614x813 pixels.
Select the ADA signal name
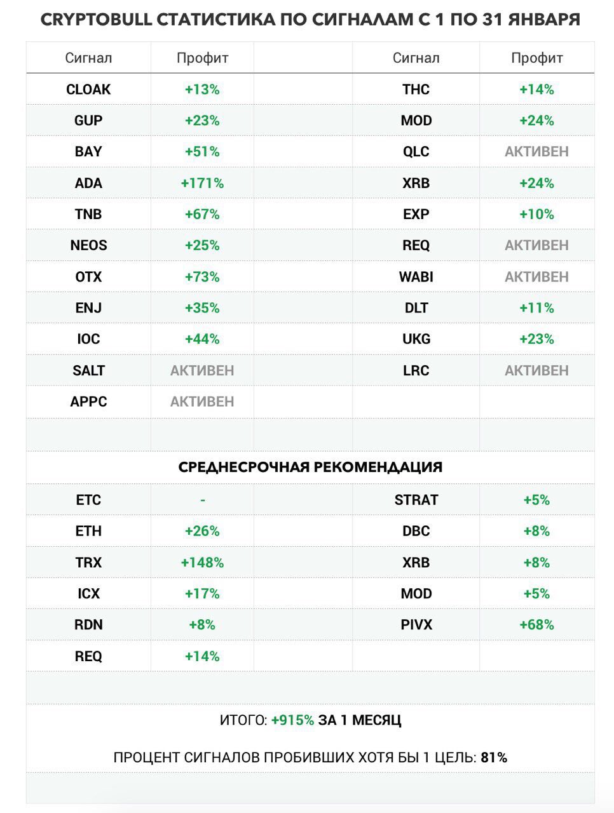click(88, 183)
